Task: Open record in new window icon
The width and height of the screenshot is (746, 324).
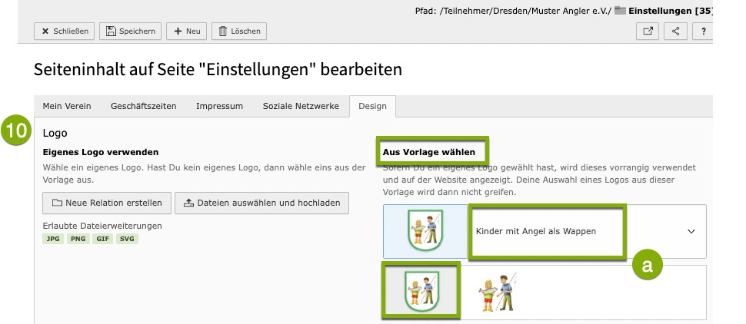Action: coord(648,31)
